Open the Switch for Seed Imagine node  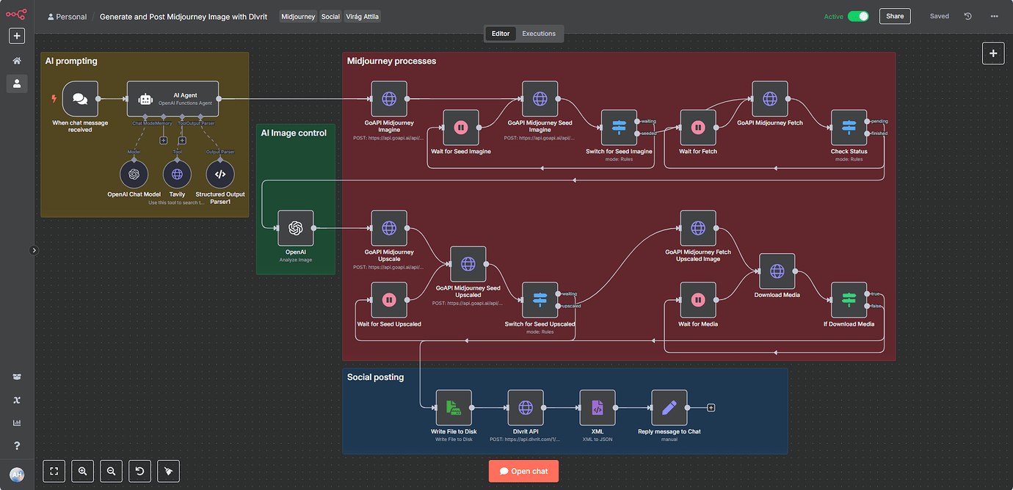[x=619, y=127]
